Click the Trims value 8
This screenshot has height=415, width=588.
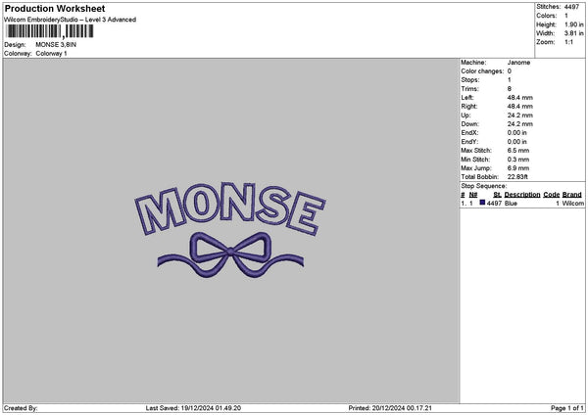510,89
